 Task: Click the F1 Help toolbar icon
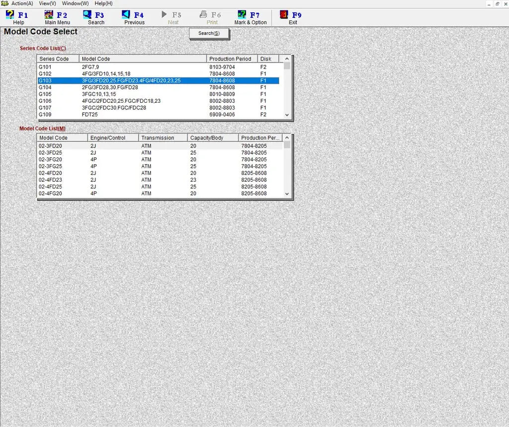[x=10, y=15]
